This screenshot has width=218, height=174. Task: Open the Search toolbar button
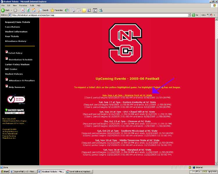[43, 10]
